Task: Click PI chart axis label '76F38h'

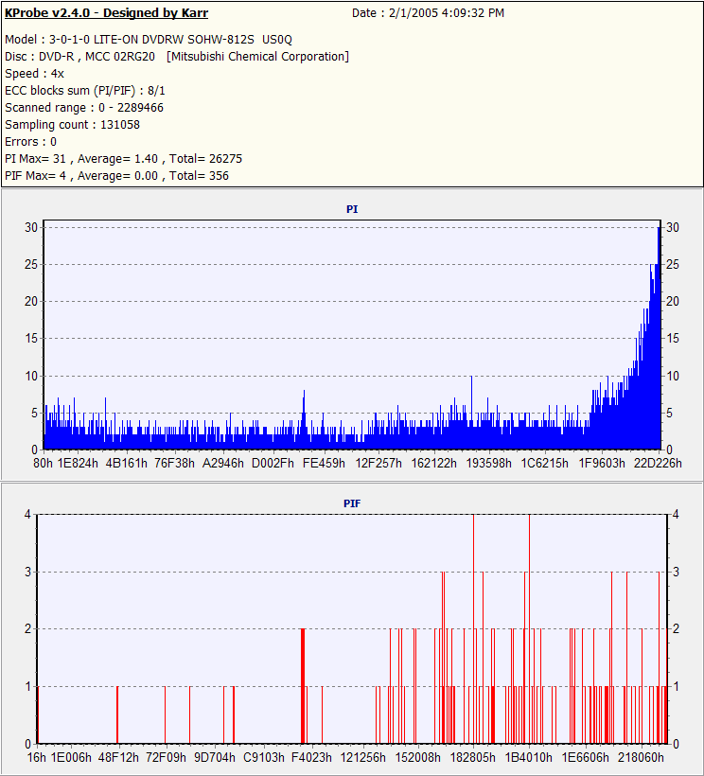Action: click(x=175, y=463)
